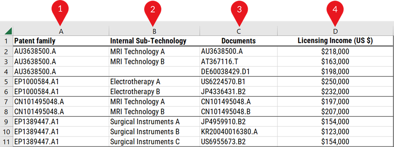Select the cell containing $250,000
This screenshot has height=147, width=394.
point(335,82)
